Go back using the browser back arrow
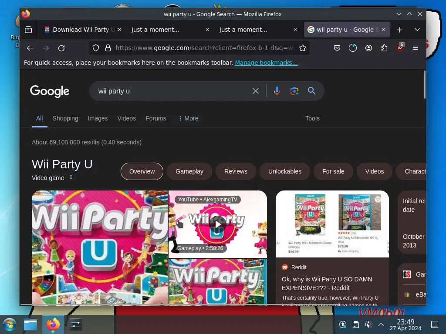The image size is (446, 334). coord(30,48)
